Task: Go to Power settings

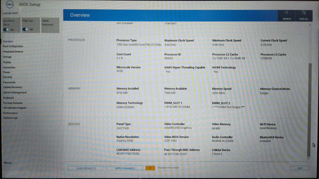Action: point(7,72)
